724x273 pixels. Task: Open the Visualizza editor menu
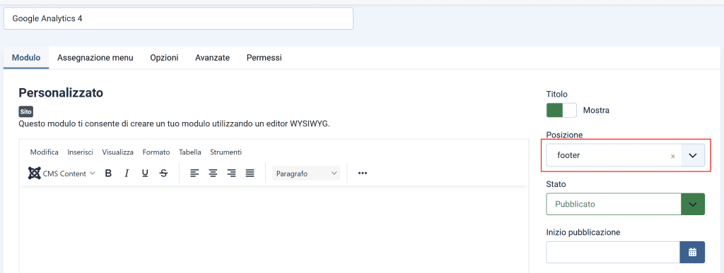pos(118,152)
